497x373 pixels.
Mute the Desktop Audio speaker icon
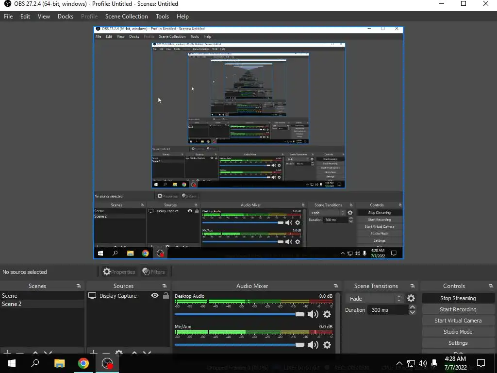pyautogui.click(x=313, y=314)
